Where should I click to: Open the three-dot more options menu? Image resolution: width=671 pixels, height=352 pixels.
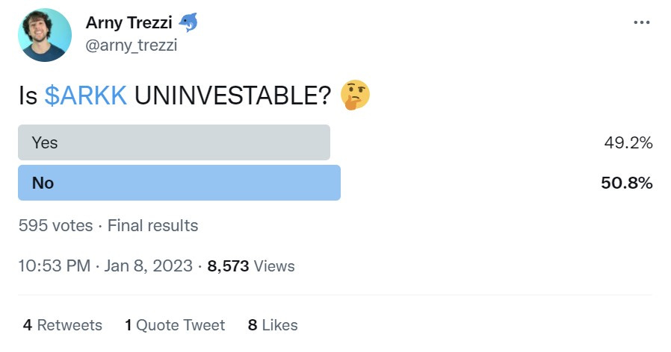click(x=641, y=22)
